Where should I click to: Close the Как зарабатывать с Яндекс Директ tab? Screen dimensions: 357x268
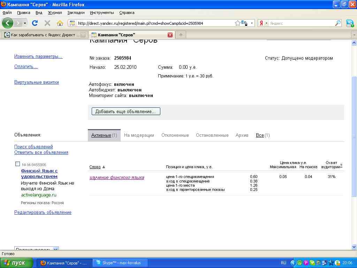coord(83,35)
